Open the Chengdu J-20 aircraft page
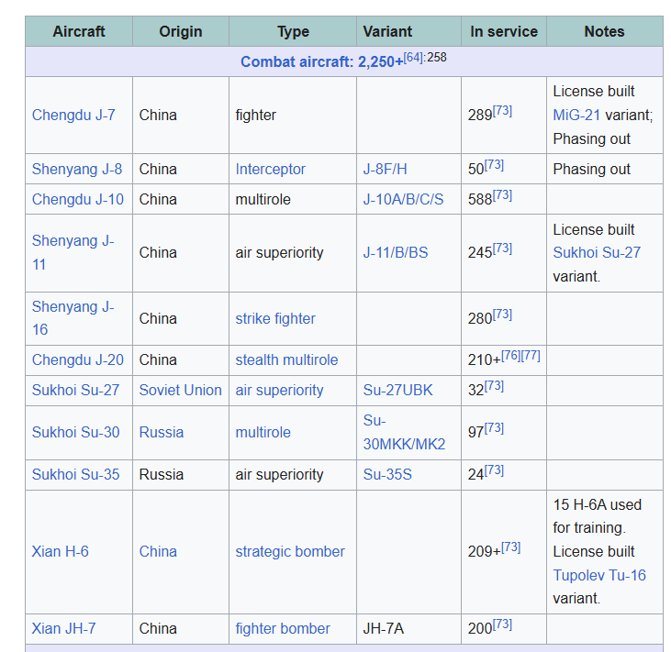This screenshot has width=671, height=652. click(x=76, y=359)
